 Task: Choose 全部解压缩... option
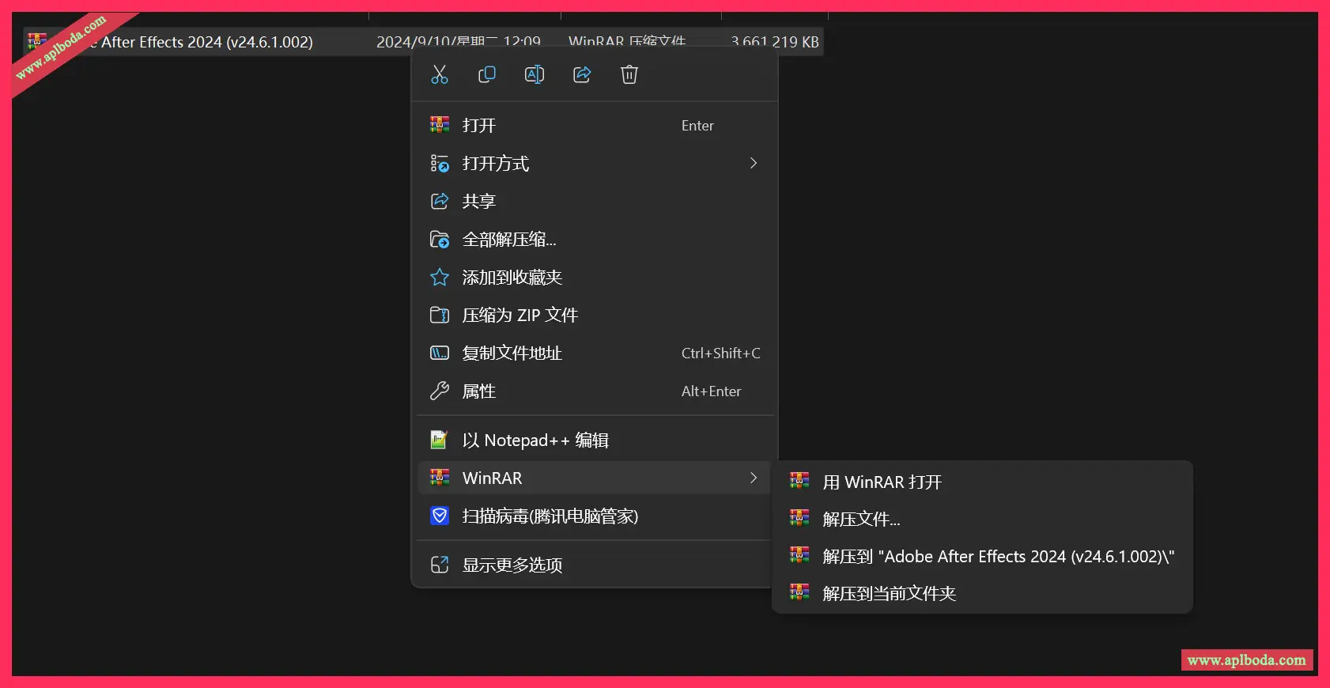pos(594,239)
